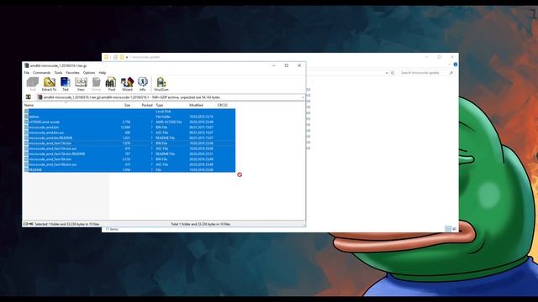Switch Explorer to large icons view
The height and width of the screenshot is (302, 538).
click(x=454, y=229)
